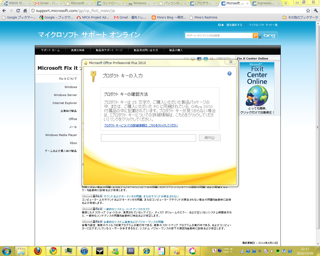Open the 製品の購入 nav item

click(176, 50)
